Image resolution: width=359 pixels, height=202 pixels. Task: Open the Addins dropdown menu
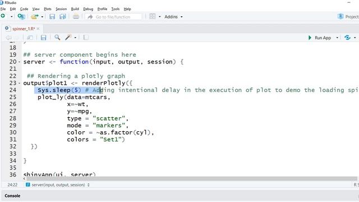173,17
